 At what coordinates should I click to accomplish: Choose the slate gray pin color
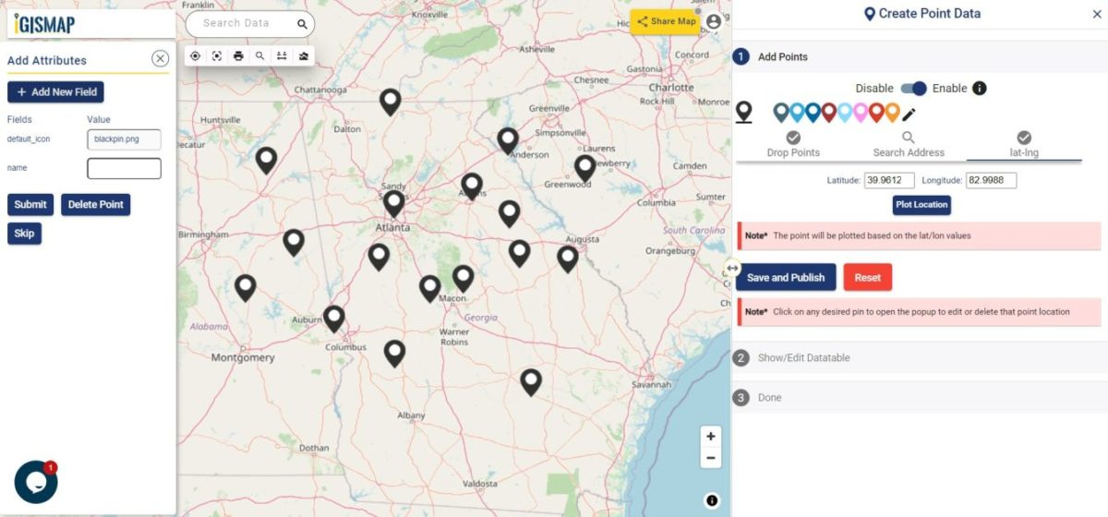pos(781,113)
